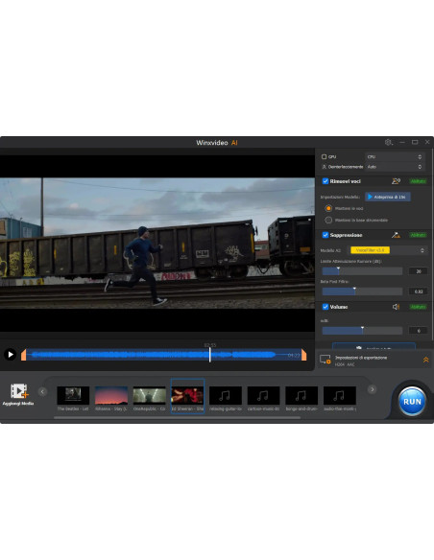The width and height of the screenshot is (434, 560).
Task: Select the bongo-and-drum audio clip
Action: coord(301,395)
